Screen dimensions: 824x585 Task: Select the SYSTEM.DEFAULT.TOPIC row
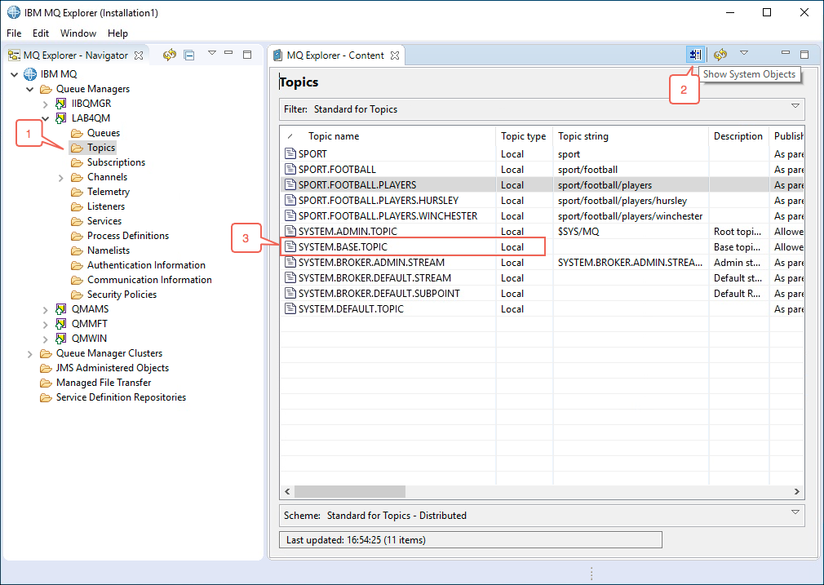pos(542,309)
